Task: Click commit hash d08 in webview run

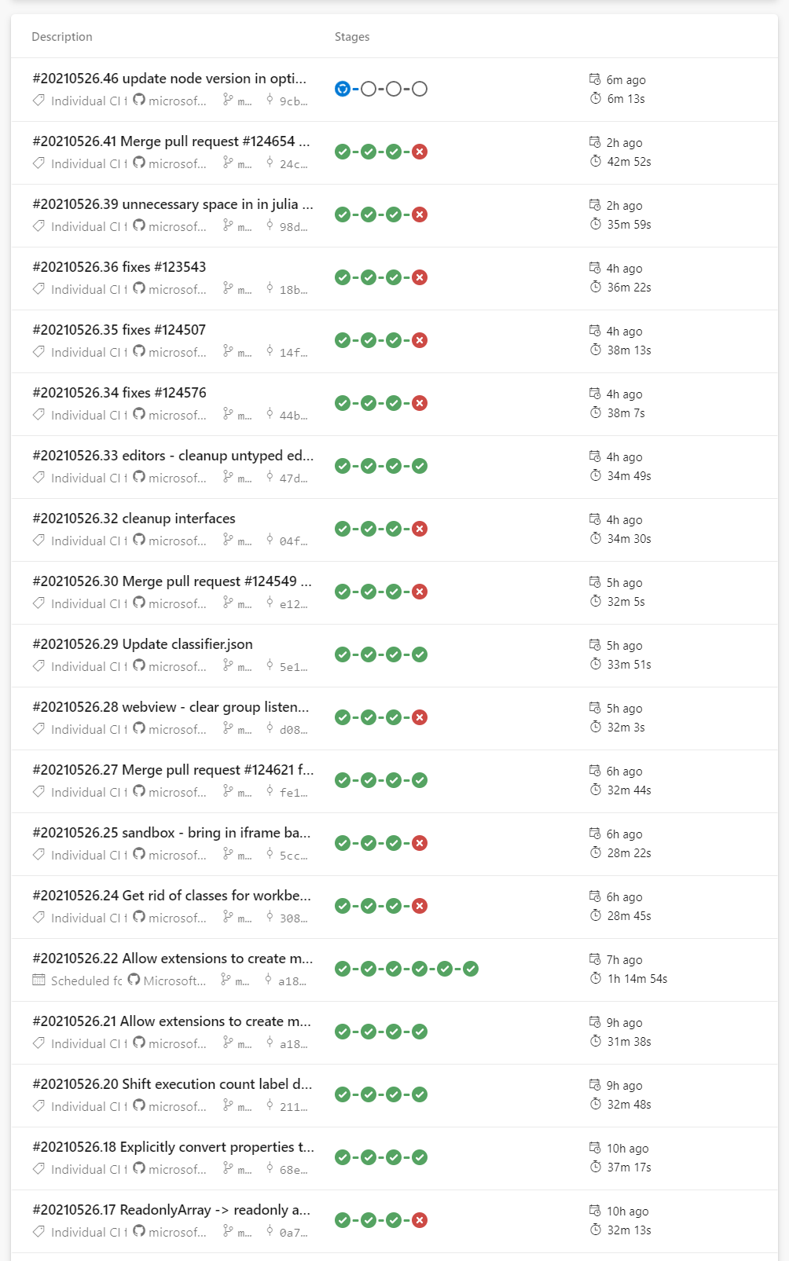Action: (x=293, y=730)
